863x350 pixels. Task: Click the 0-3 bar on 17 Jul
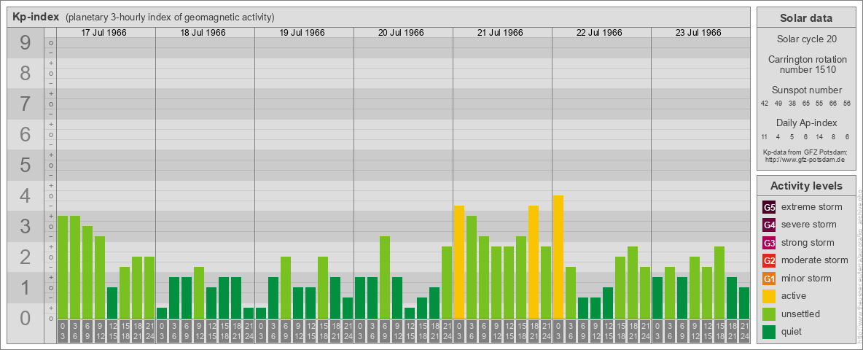tap(63, 267)
